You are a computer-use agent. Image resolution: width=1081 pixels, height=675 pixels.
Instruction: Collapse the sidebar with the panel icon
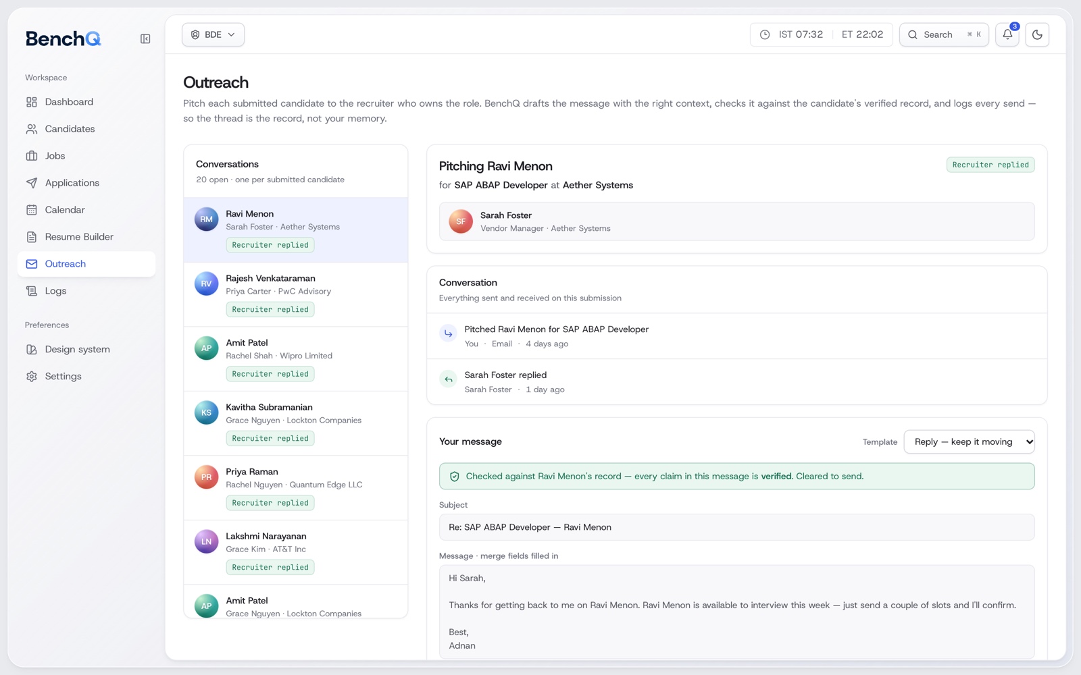tap(145, 39)
